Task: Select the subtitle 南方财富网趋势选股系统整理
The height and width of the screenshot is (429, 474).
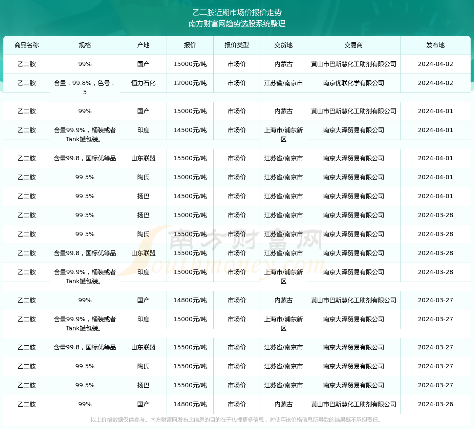Action: 237,24
